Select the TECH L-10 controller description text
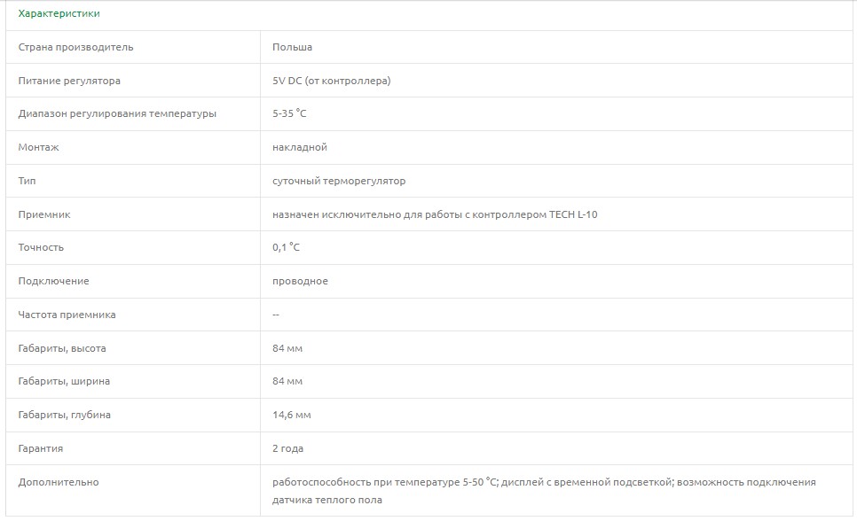Screen dimensions: 857x521 click(435, 214)
